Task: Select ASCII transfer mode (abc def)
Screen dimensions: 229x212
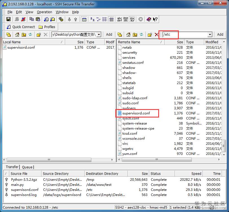Action: [120, 19]
